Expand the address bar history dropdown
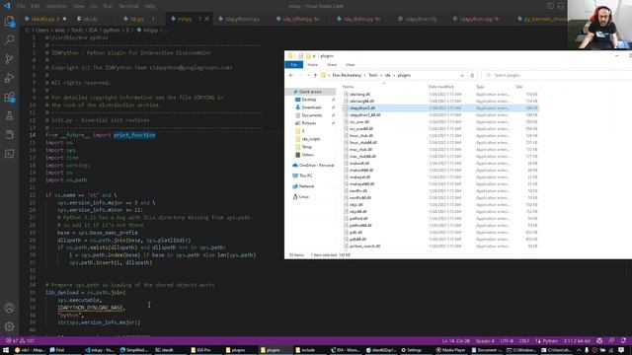 [x=462, y=75]
